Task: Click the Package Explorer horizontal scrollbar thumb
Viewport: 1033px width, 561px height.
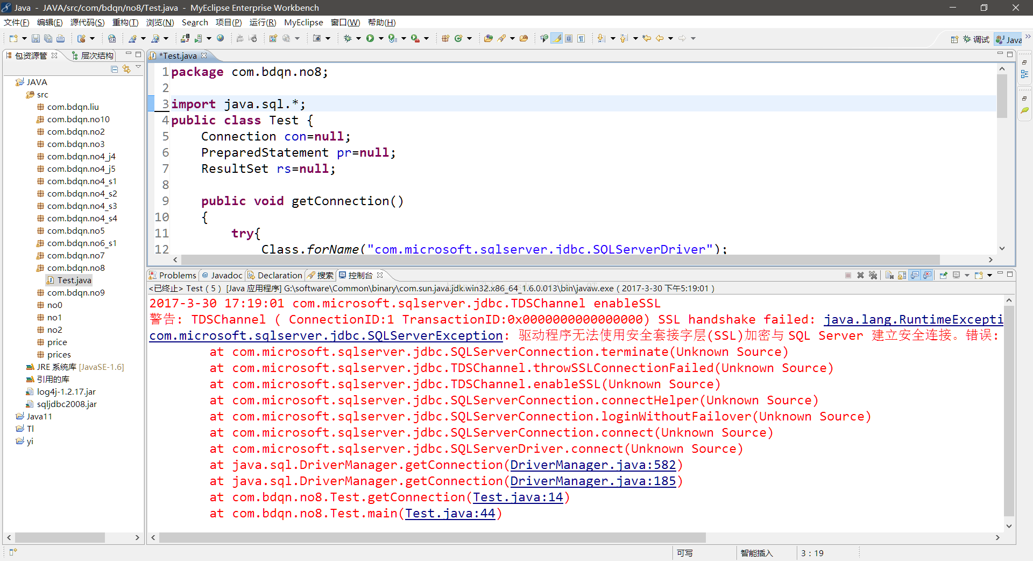Action: (60, 537)
